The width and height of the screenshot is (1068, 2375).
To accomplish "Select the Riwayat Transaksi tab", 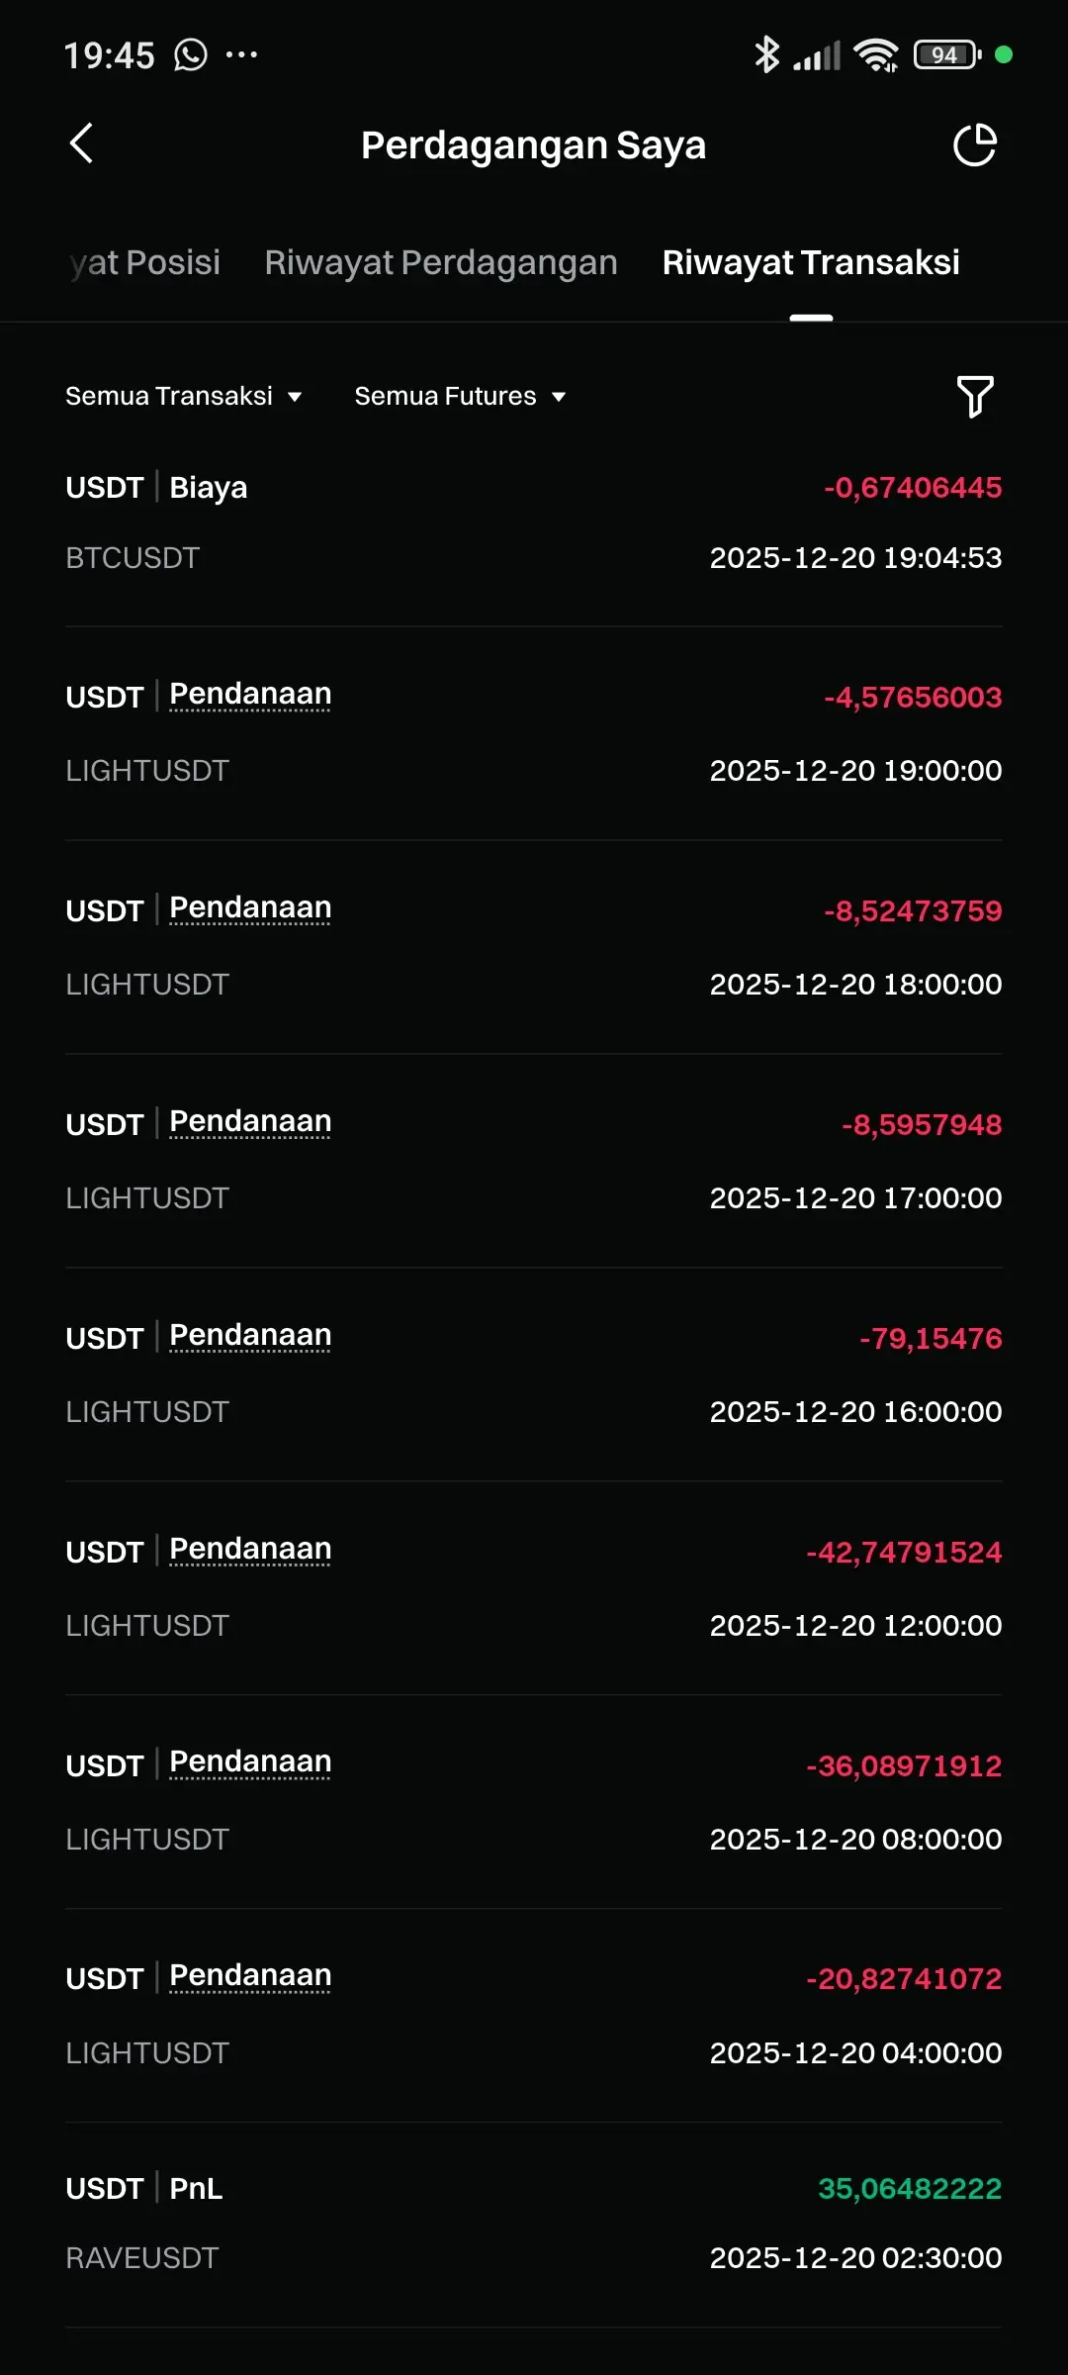I will pos(811,262).
